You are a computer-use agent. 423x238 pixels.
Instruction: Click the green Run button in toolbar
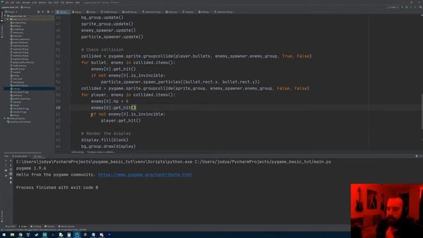point(403,7)
